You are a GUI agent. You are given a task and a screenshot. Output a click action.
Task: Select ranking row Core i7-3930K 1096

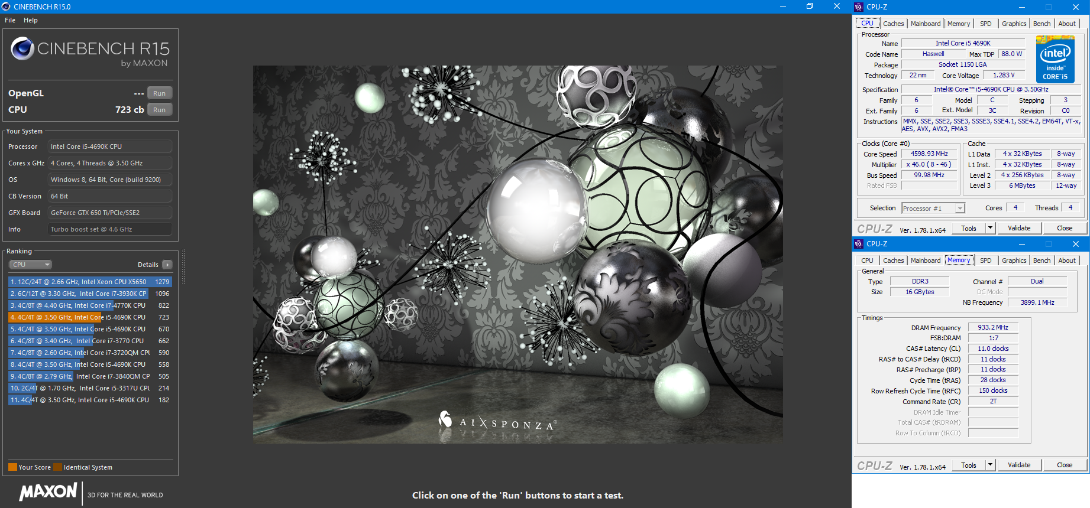[90, 294]
